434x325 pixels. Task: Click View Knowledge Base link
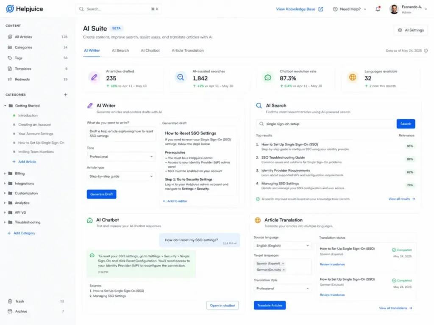295,9
